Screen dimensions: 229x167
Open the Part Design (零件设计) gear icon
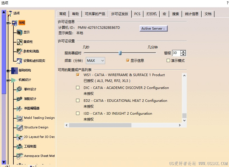(x=19, y=89)
